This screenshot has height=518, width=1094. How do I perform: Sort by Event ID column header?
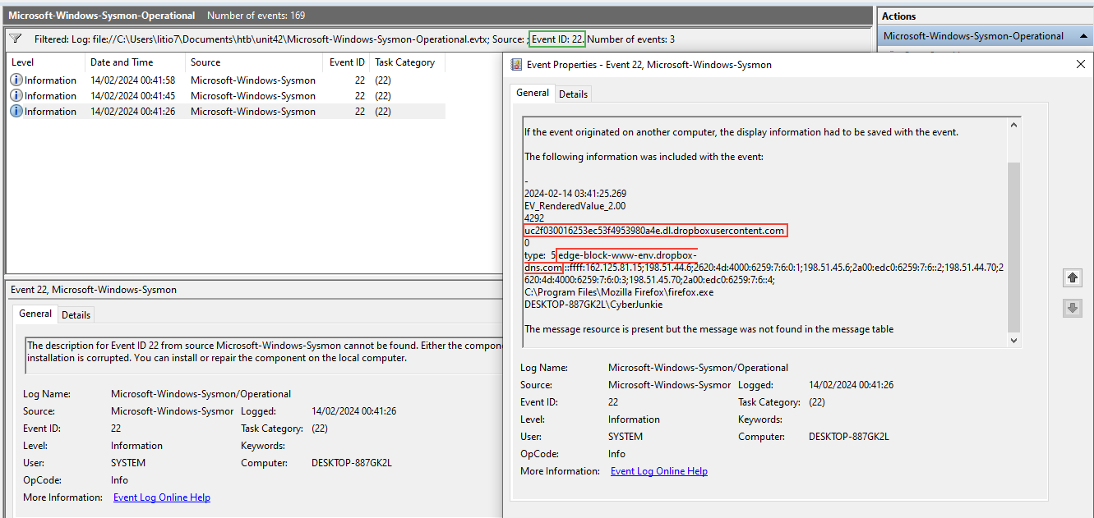(347, 62)
